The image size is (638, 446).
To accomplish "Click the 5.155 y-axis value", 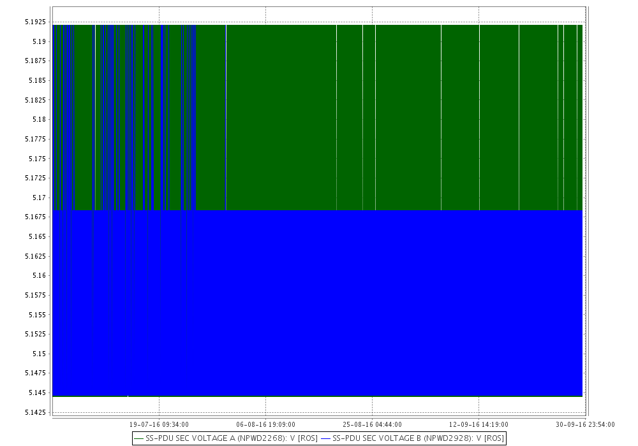I will coord(38,314).
